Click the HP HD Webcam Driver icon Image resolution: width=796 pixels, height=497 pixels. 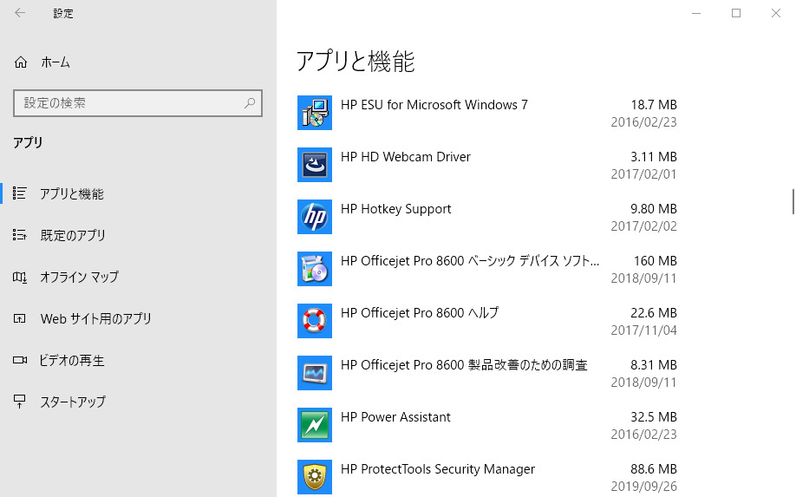(x=314, y=165)
